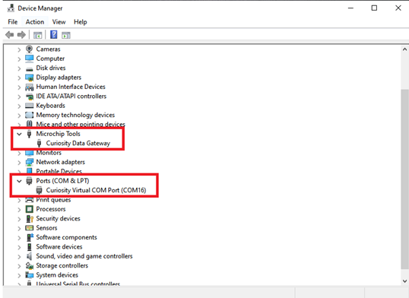
Task: Select the Storage controllers category
Action: 62,265
